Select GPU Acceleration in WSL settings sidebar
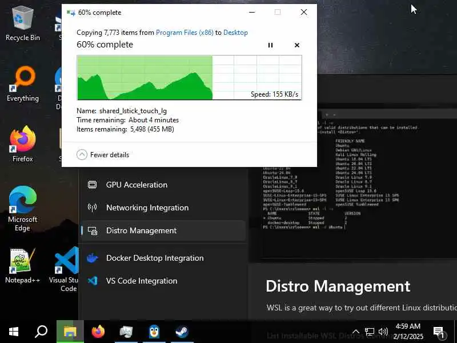Viewport: 457px width, 343px height. [163, 185]
